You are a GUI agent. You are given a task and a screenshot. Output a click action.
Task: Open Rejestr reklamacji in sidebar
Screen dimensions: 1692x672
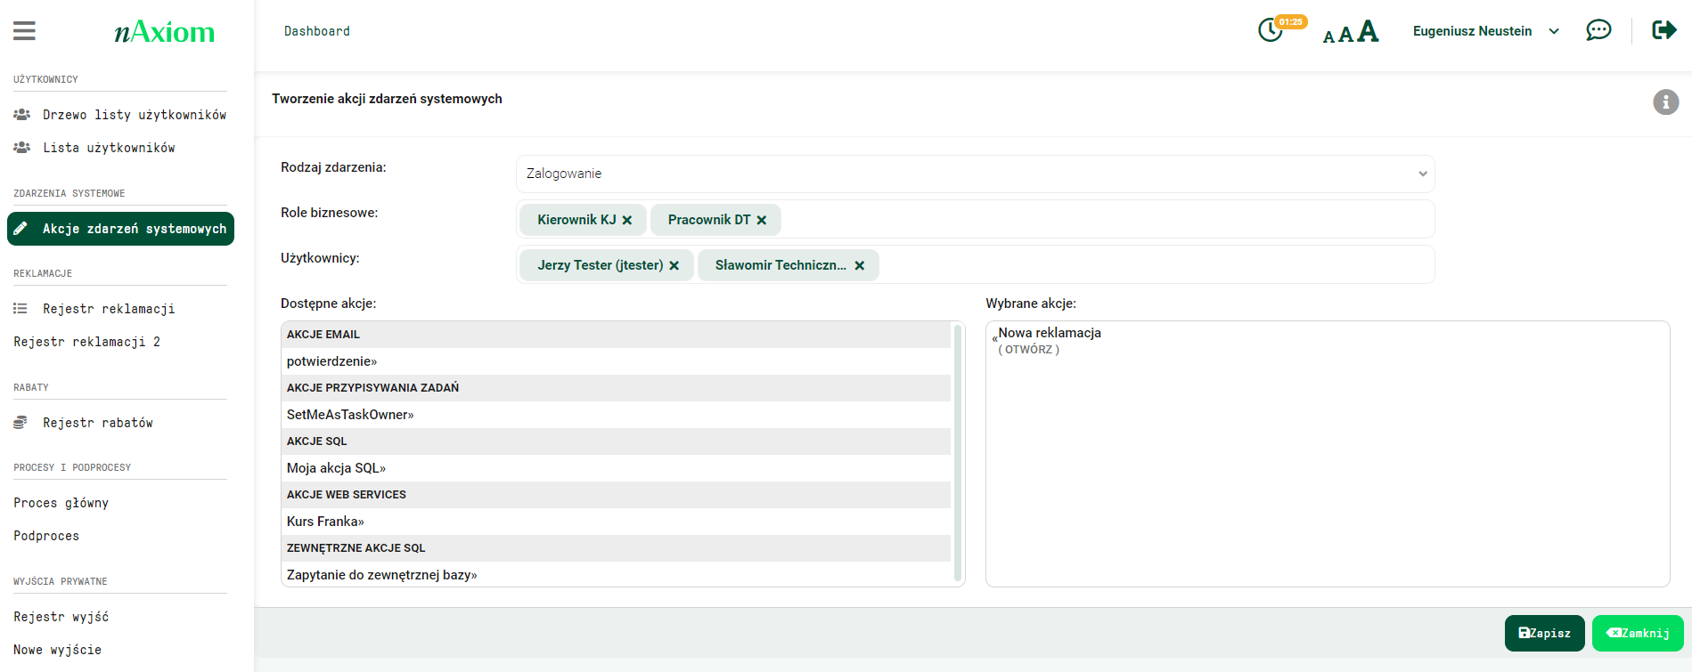(x=109, y=309)
